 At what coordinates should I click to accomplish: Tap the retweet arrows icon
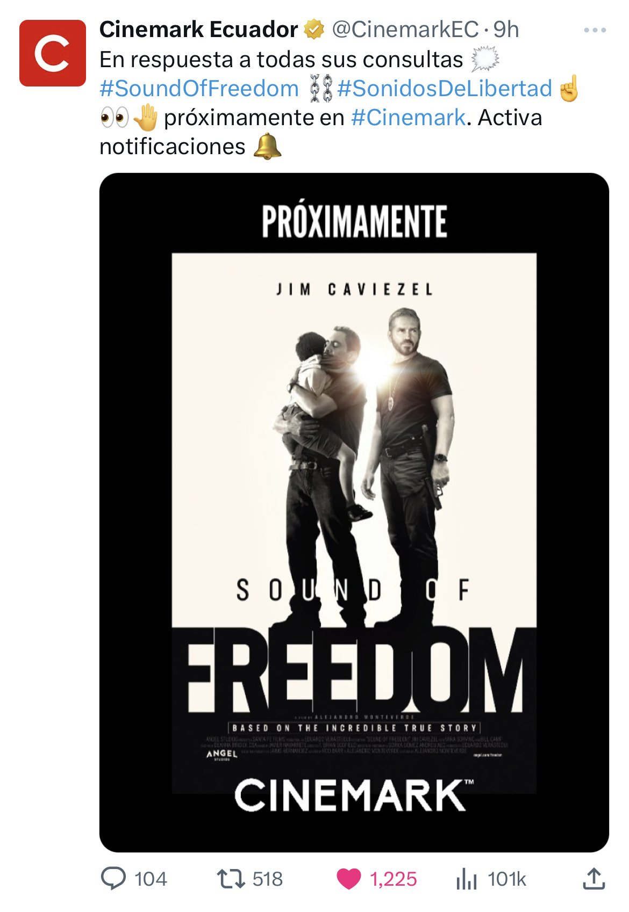(x=231, y=879)
